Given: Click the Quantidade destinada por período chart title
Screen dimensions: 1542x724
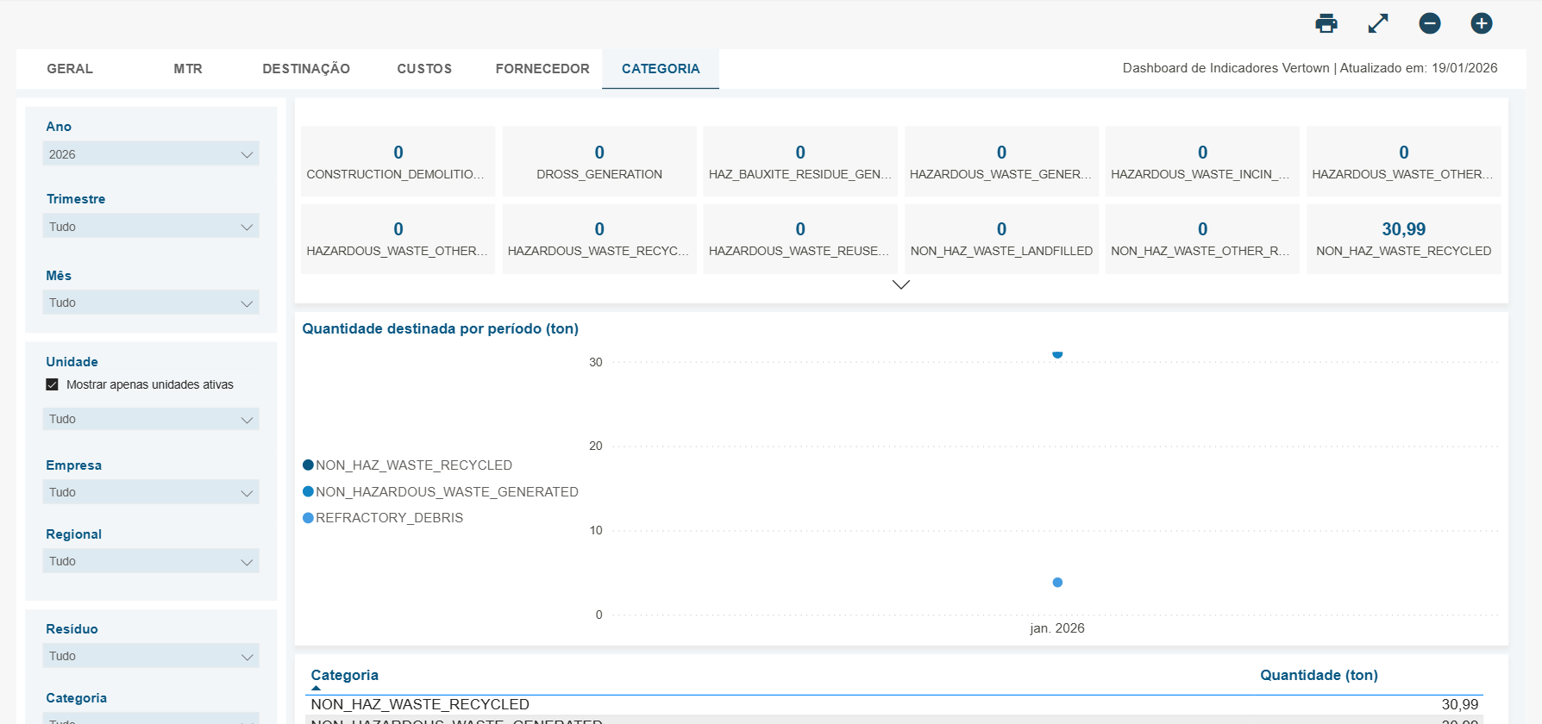Looking at the screenshot, I should point(440,328).
